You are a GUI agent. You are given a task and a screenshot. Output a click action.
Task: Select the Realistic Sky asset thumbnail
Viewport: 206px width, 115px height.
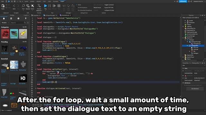[x=14, y=65]
